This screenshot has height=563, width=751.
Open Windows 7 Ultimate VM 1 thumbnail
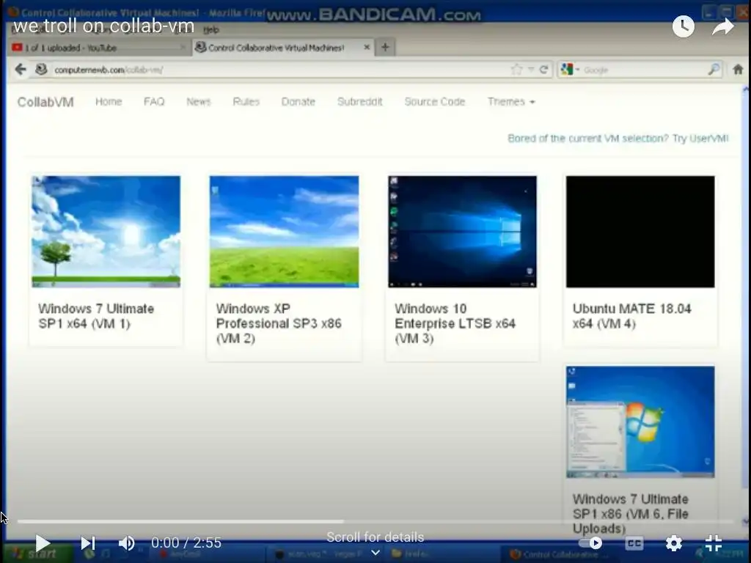[106, 232]
